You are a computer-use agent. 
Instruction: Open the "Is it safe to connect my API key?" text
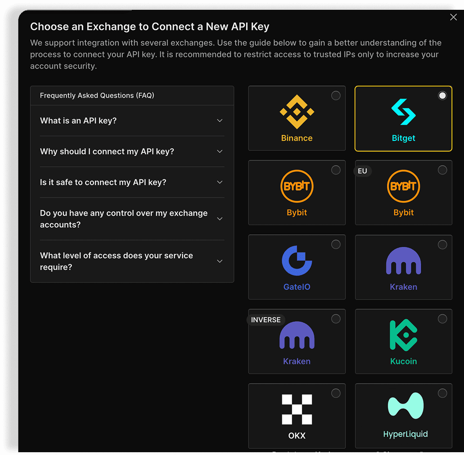(x=103, y=182)
